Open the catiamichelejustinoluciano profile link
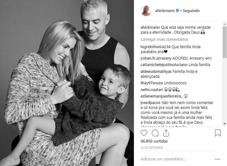 tap(164, 65)
